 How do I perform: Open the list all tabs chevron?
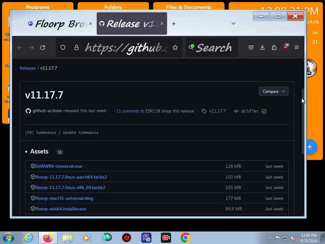point(234,24)
